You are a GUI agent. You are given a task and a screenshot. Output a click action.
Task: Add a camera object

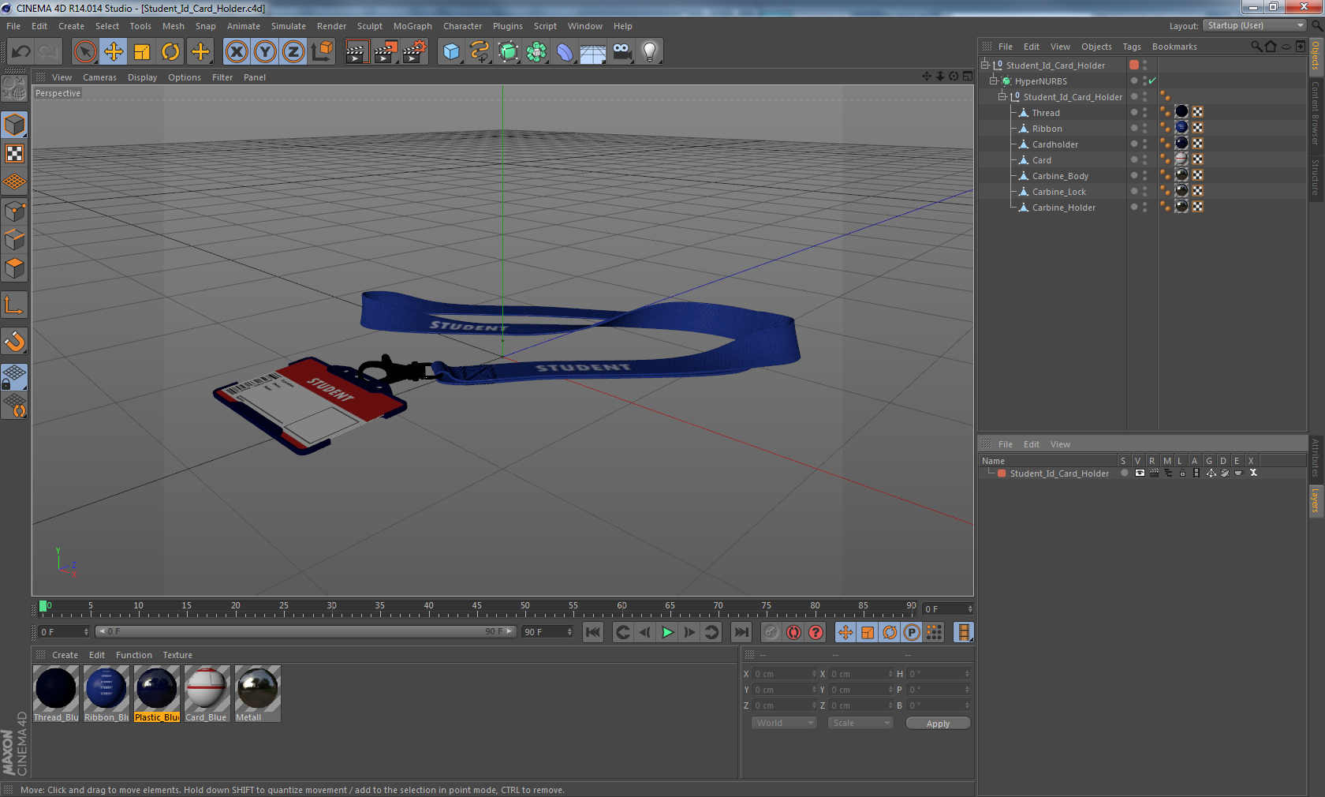(621, 52)
